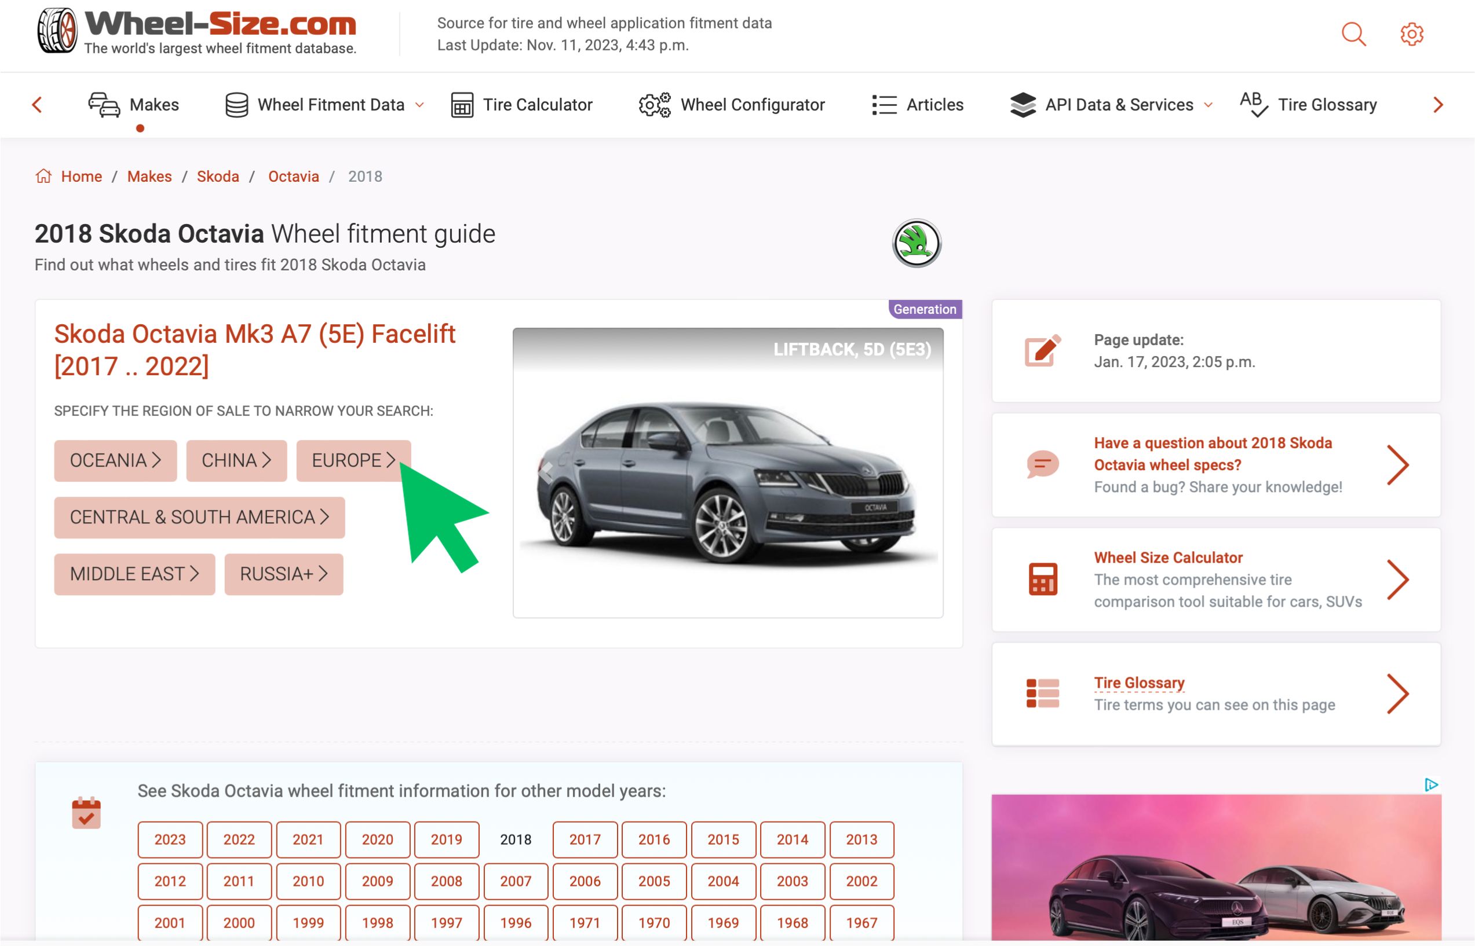
Task: Expand the API Data & Services dropdown arrow
Action: point(1209,105)
